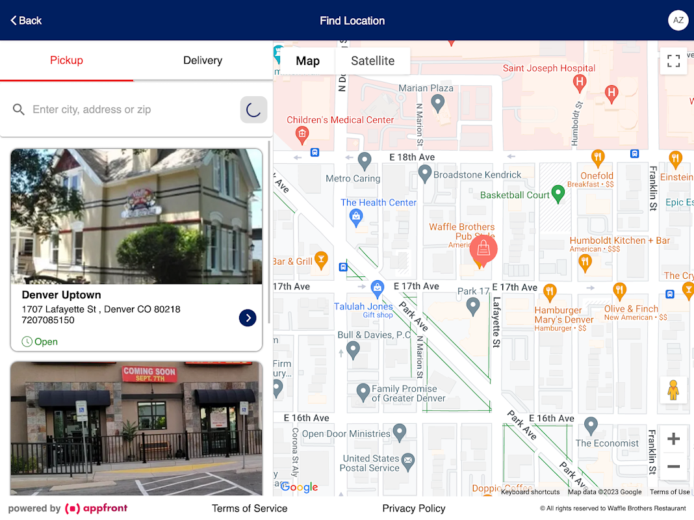Viewport: 694px width, 520px height.
Task: Select the Street View pegman
Action: pos(673,390)
